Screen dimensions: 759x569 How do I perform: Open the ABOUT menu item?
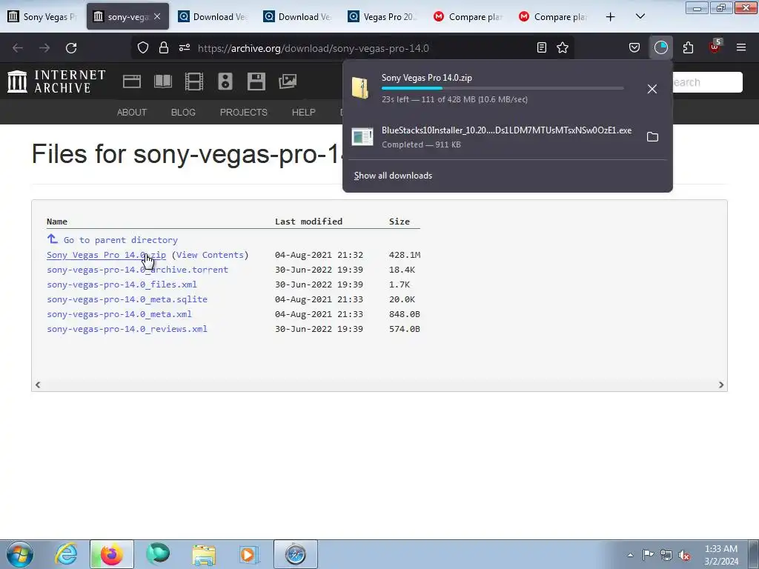click(x=132, y=113)
